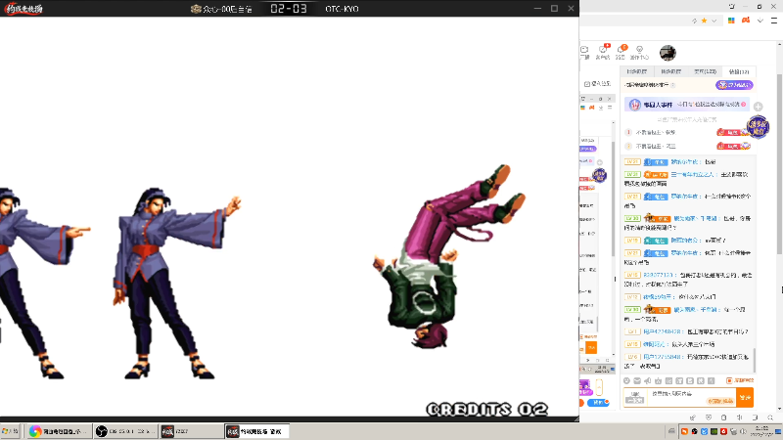Image resolution: width=783 pixels, height=440 pixels.
Task: Click the window-layout icon in bottom browser bar
Action: click(755, 418)
